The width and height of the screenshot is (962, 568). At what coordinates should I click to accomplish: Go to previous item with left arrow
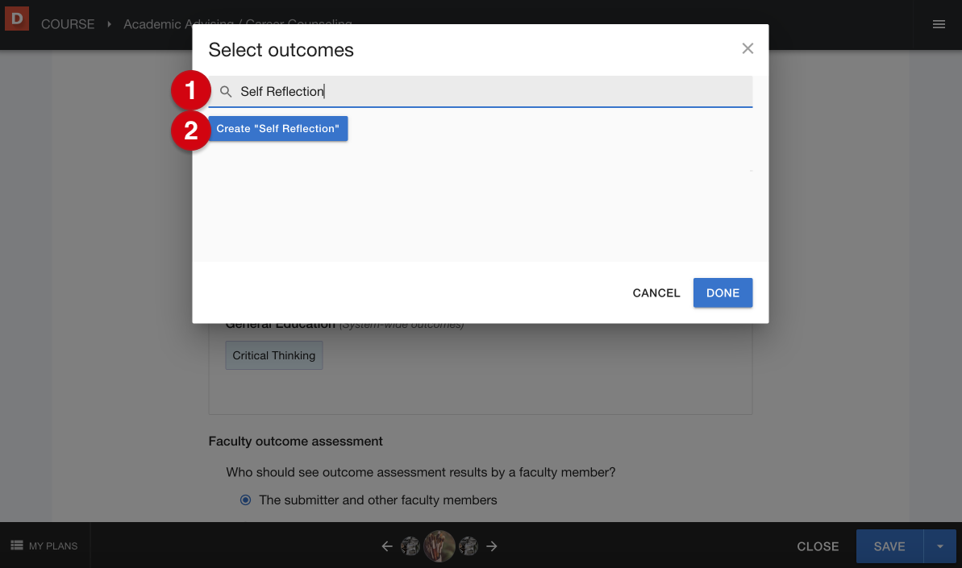(x=386, y=546)
